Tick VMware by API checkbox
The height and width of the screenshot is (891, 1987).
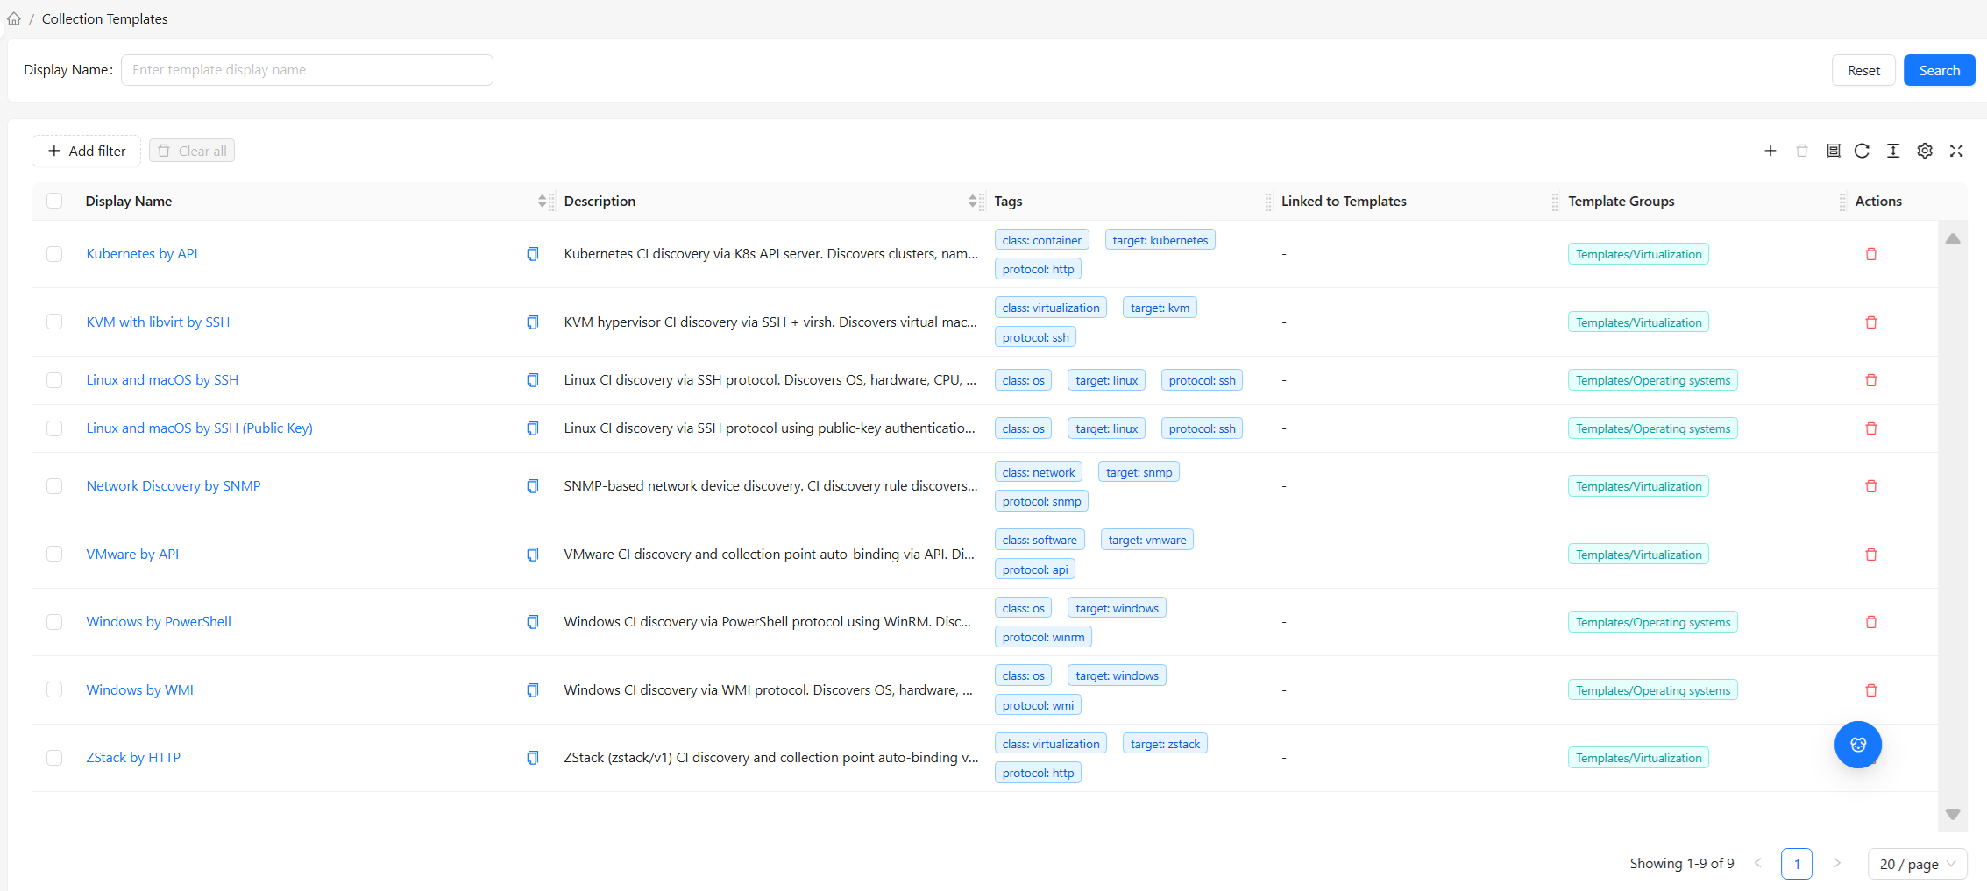54,554
